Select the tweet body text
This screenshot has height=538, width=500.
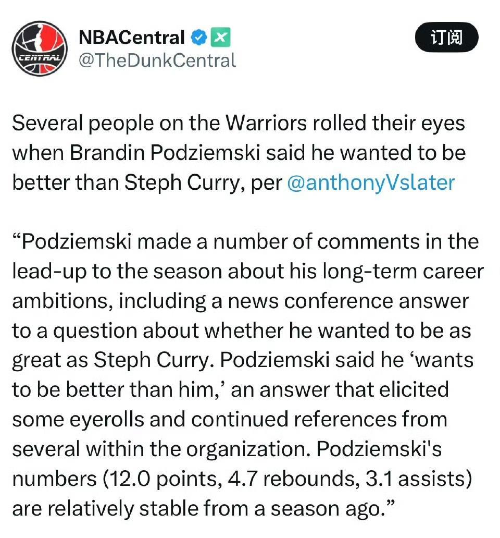[x=245, y=313]
